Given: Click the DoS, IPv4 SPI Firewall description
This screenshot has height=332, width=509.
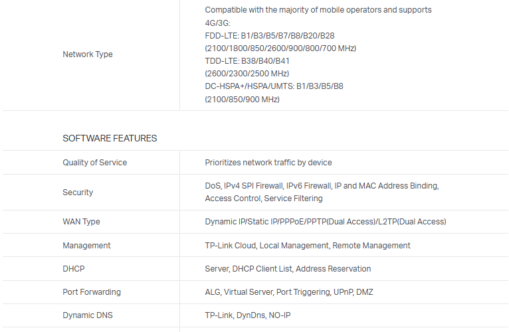Looking at the screenshot, I should point(322,186).
